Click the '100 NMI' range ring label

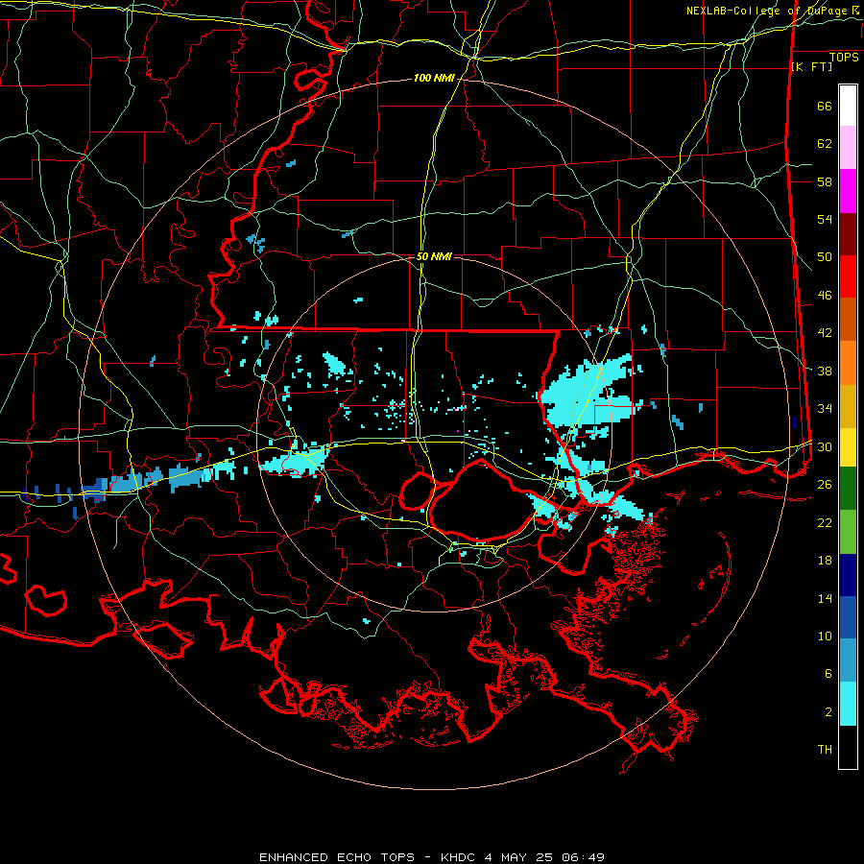[x=434, y=79]
